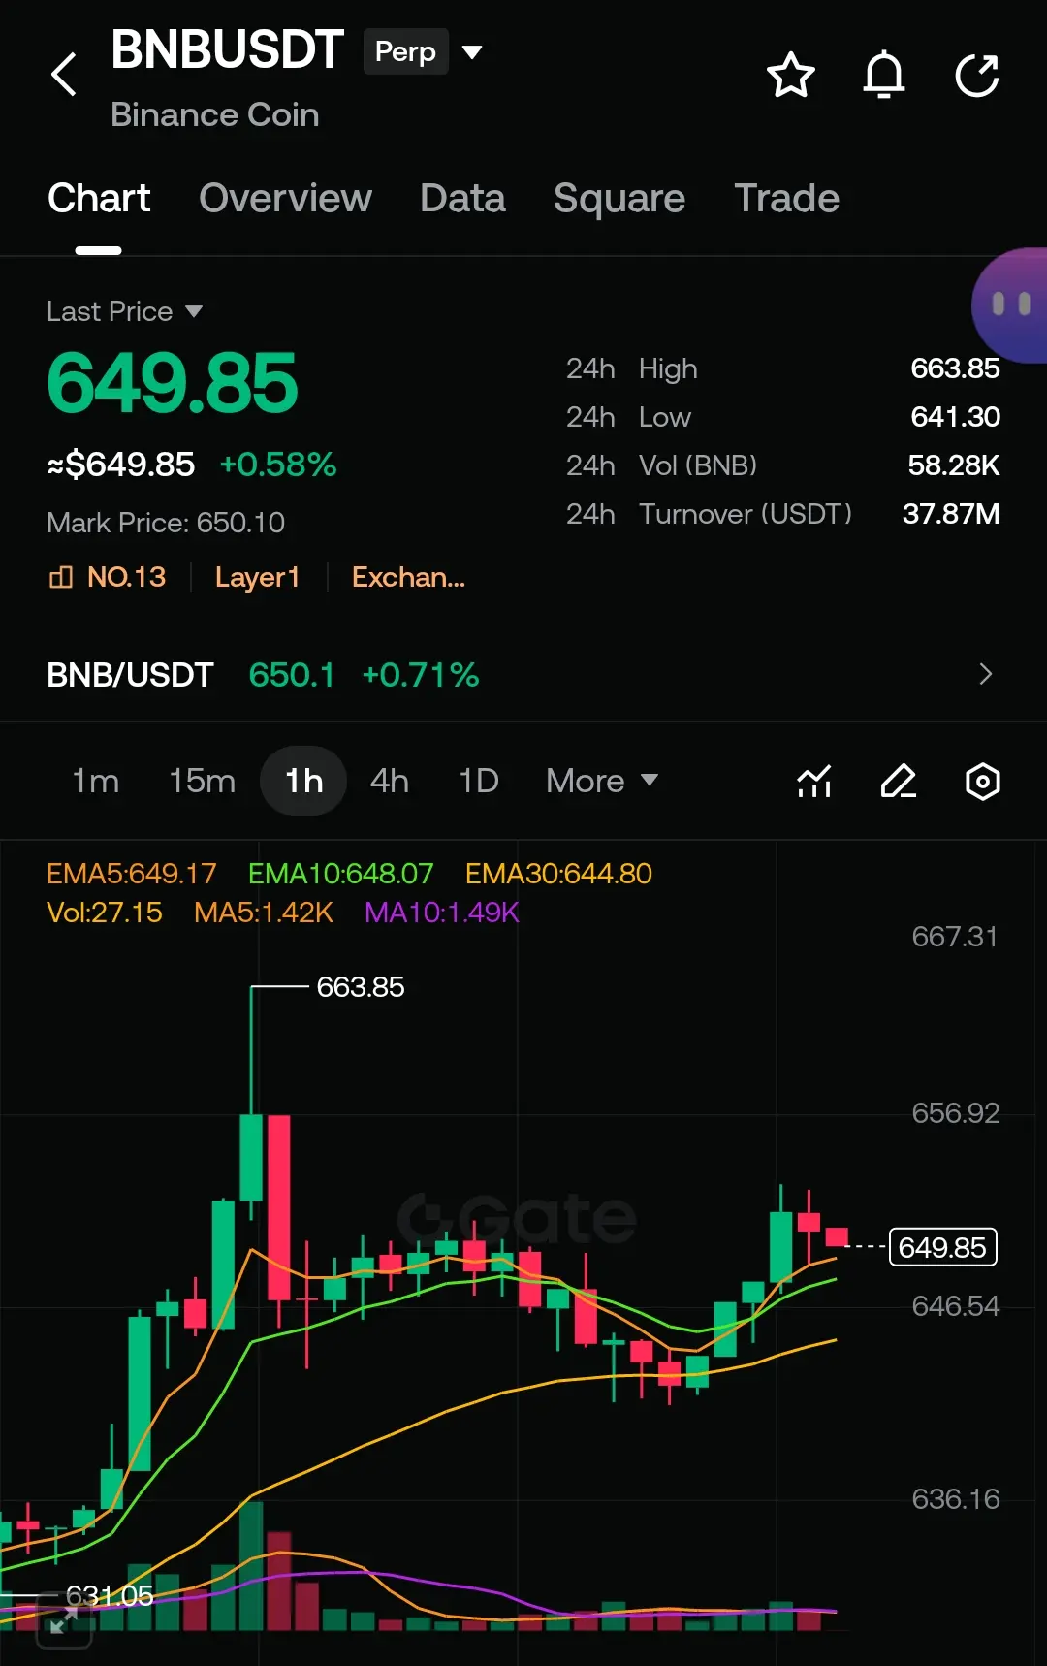Tap the 636.16 price axis label
This screenshot has height=1666, width=1047.
[x=955, y=1499]
